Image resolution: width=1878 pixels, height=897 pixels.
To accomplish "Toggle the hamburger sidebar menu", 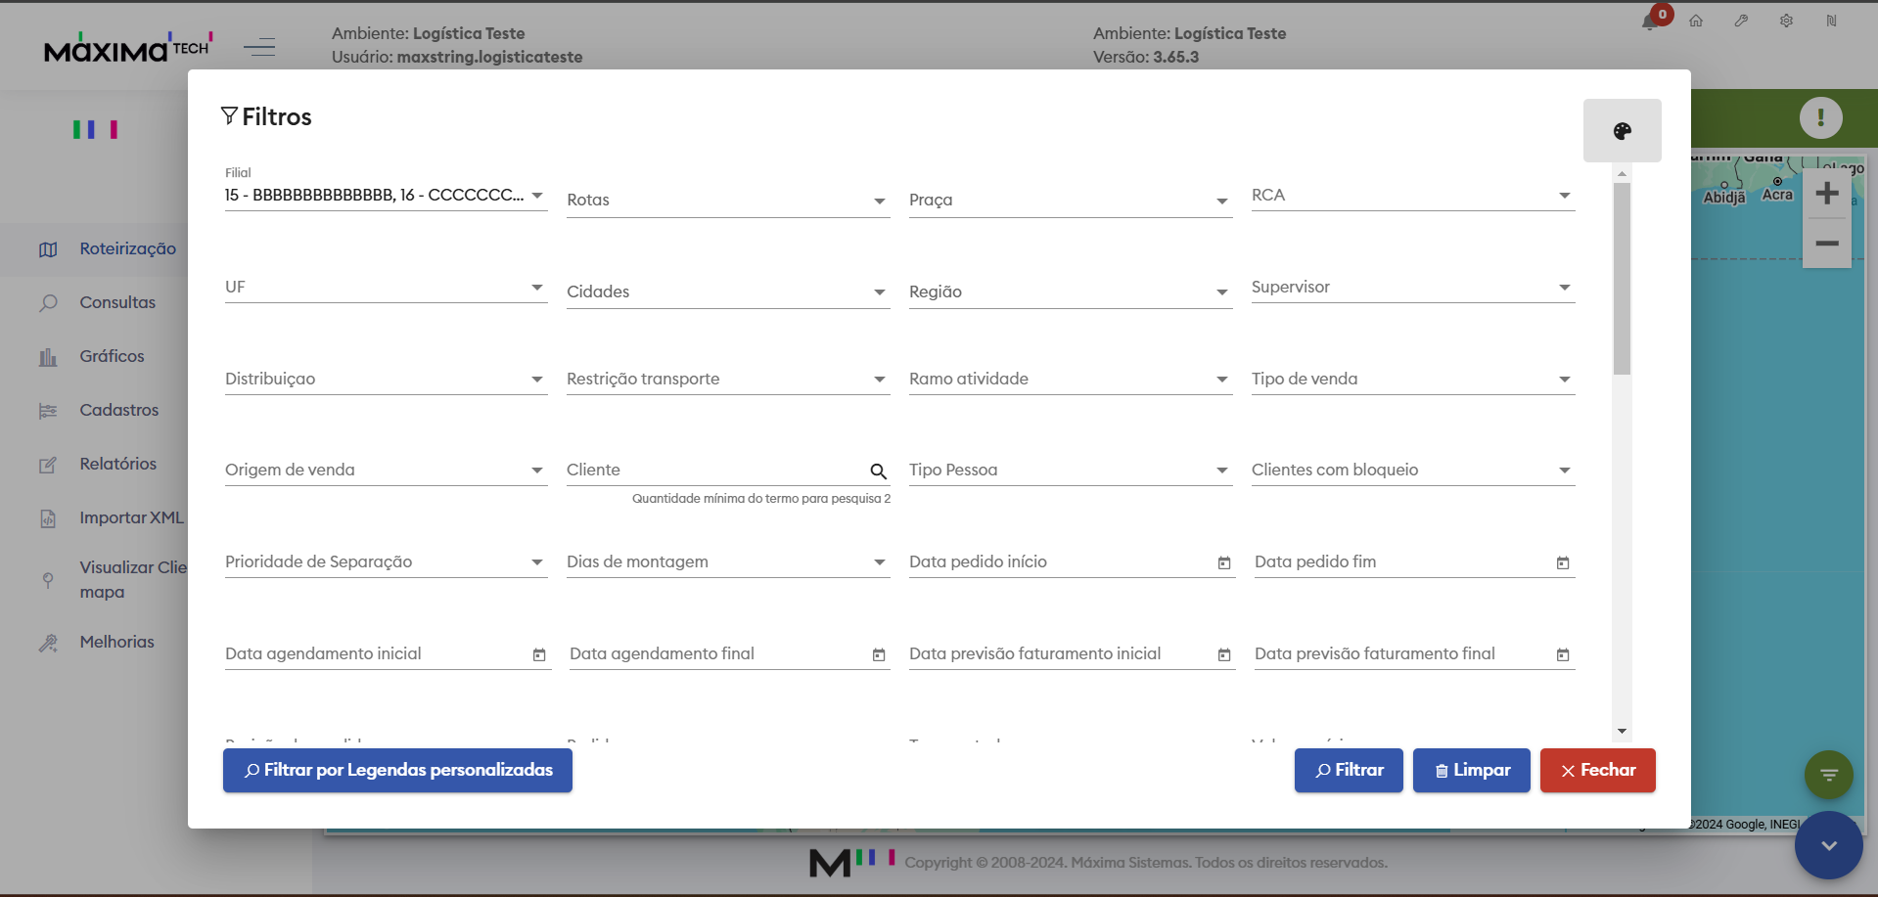I will (x=259, y=46).
